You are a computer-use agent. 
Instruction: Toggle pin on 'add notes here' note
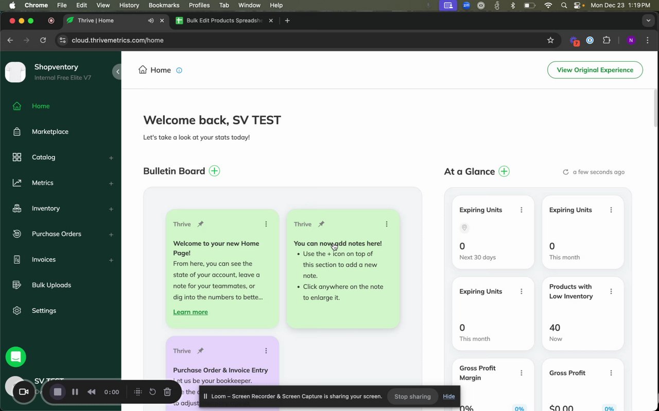(321, 224)
